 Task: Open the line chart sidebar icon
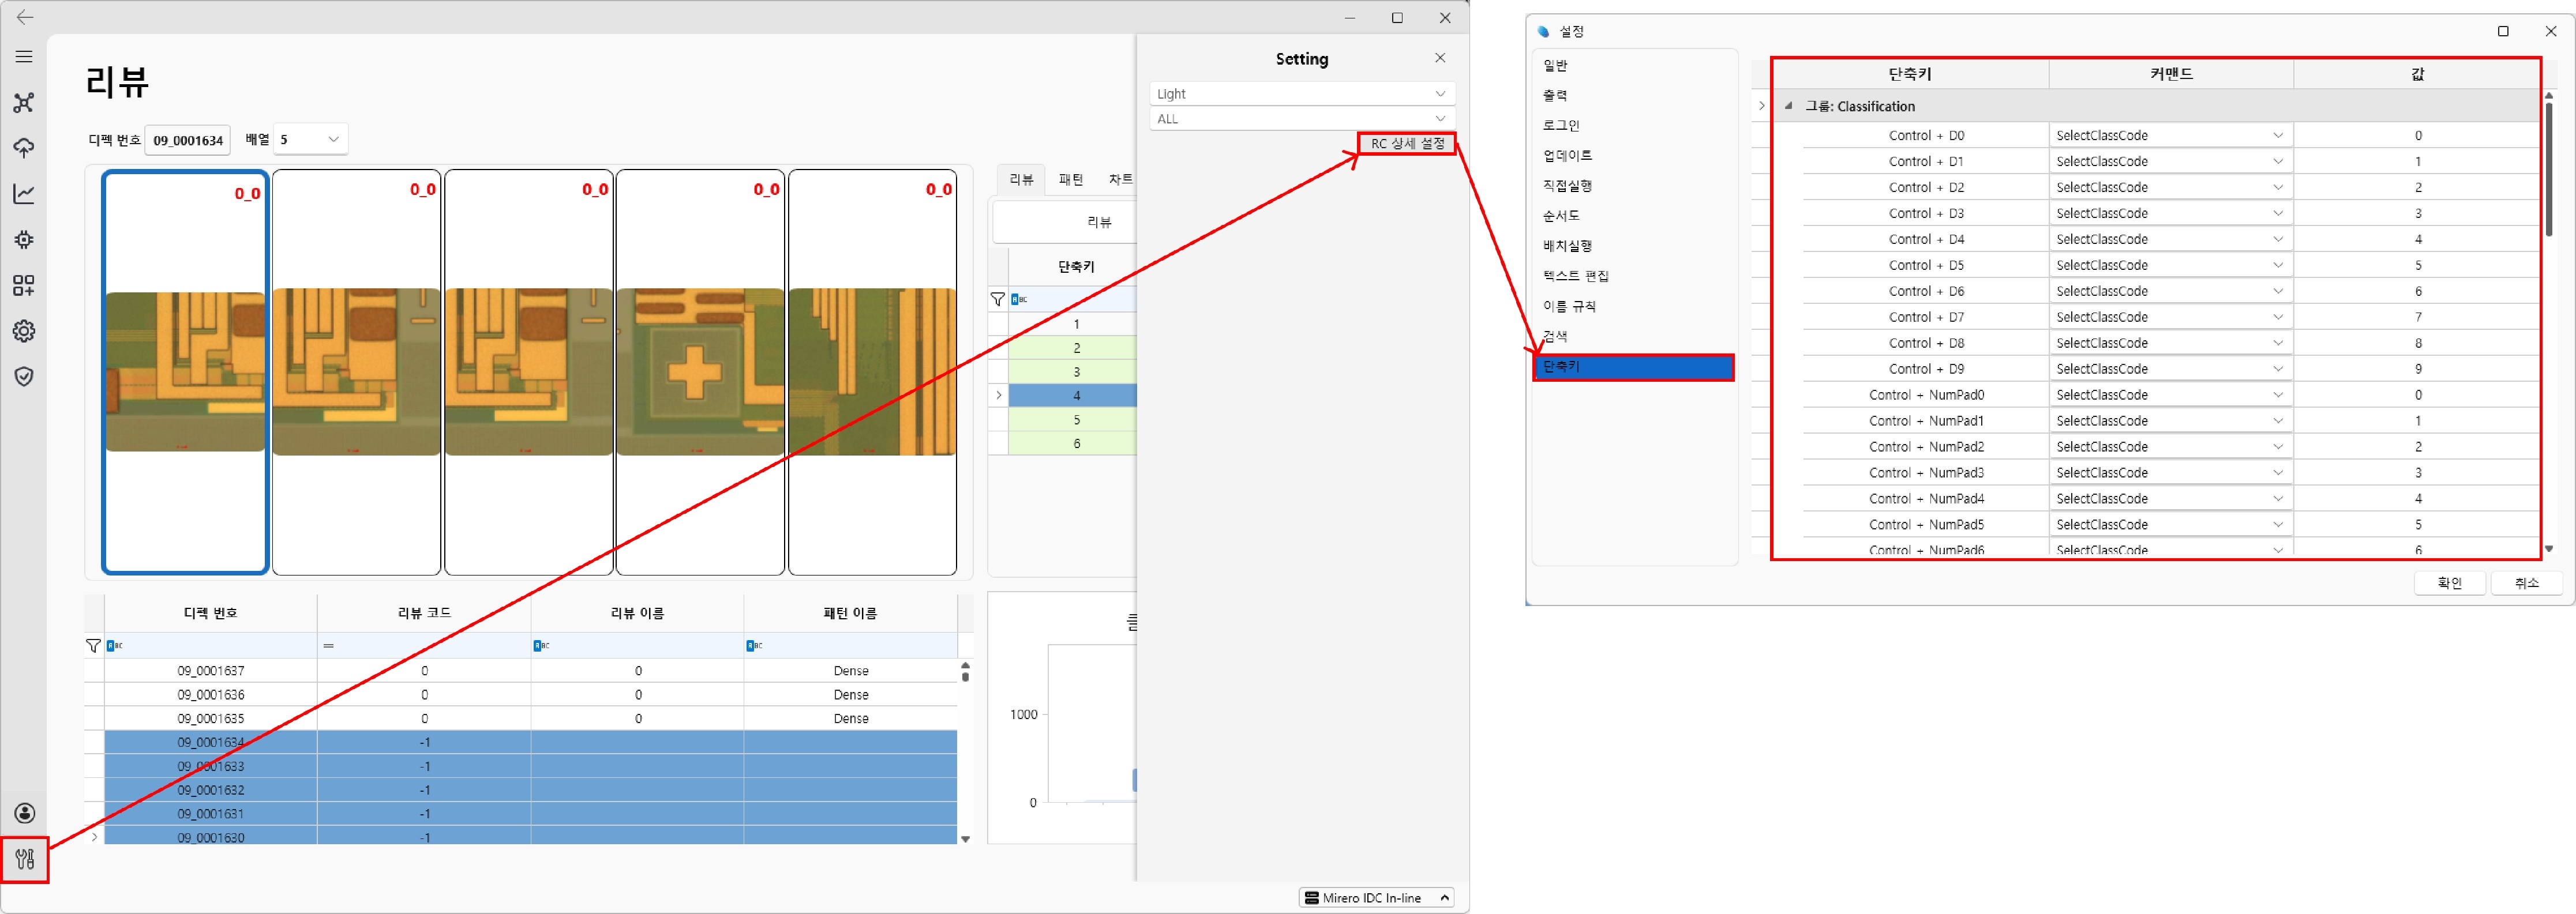(x=24, y=194)
